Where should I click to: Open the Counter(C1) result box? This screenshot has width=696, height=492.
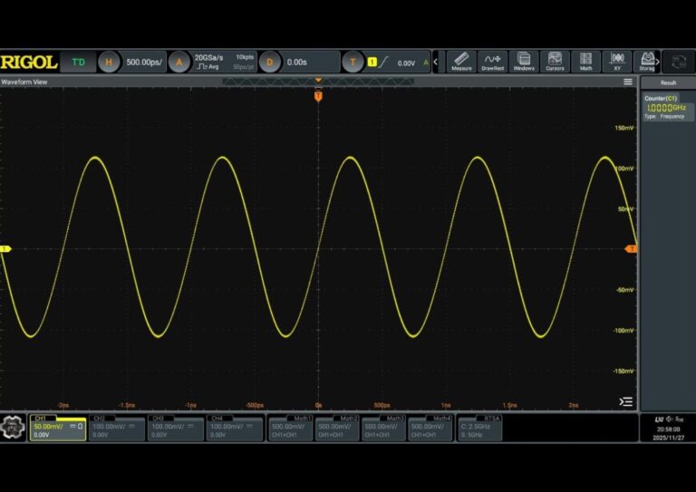(x=669, y=107)
